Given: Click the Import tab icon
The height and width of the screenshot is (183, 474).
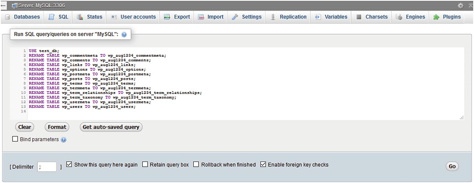Looking at the screenshot, I should pyautogui.click(x=201, y=17).
